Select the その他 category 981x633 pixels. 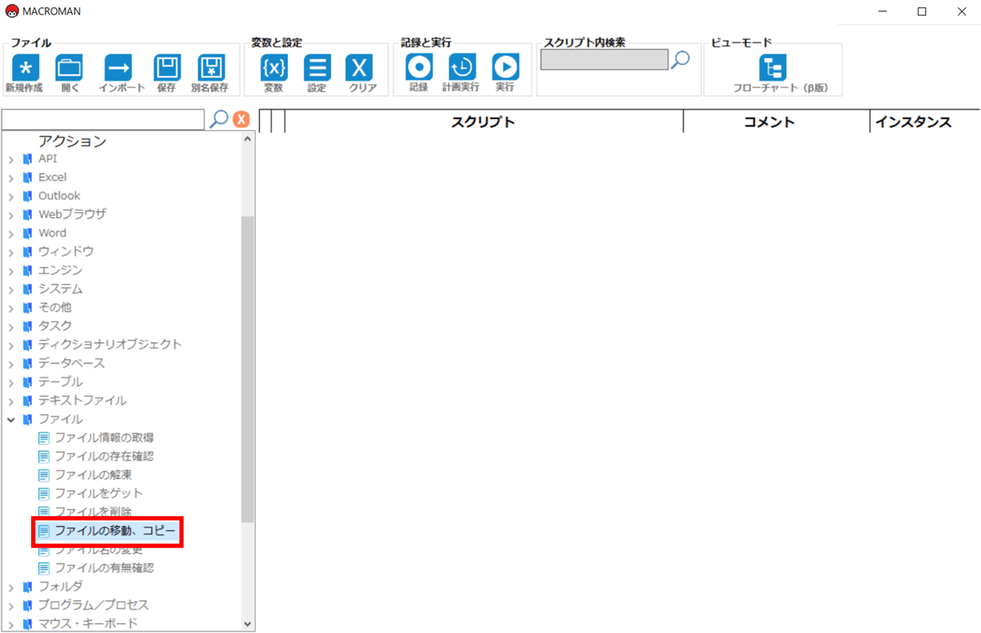pyautogui.click(x=55, y=307)
